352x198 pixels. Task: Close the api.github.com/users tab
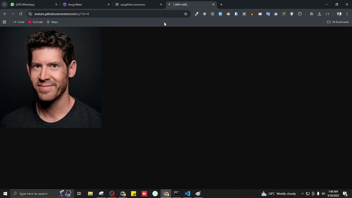[161, 4]
